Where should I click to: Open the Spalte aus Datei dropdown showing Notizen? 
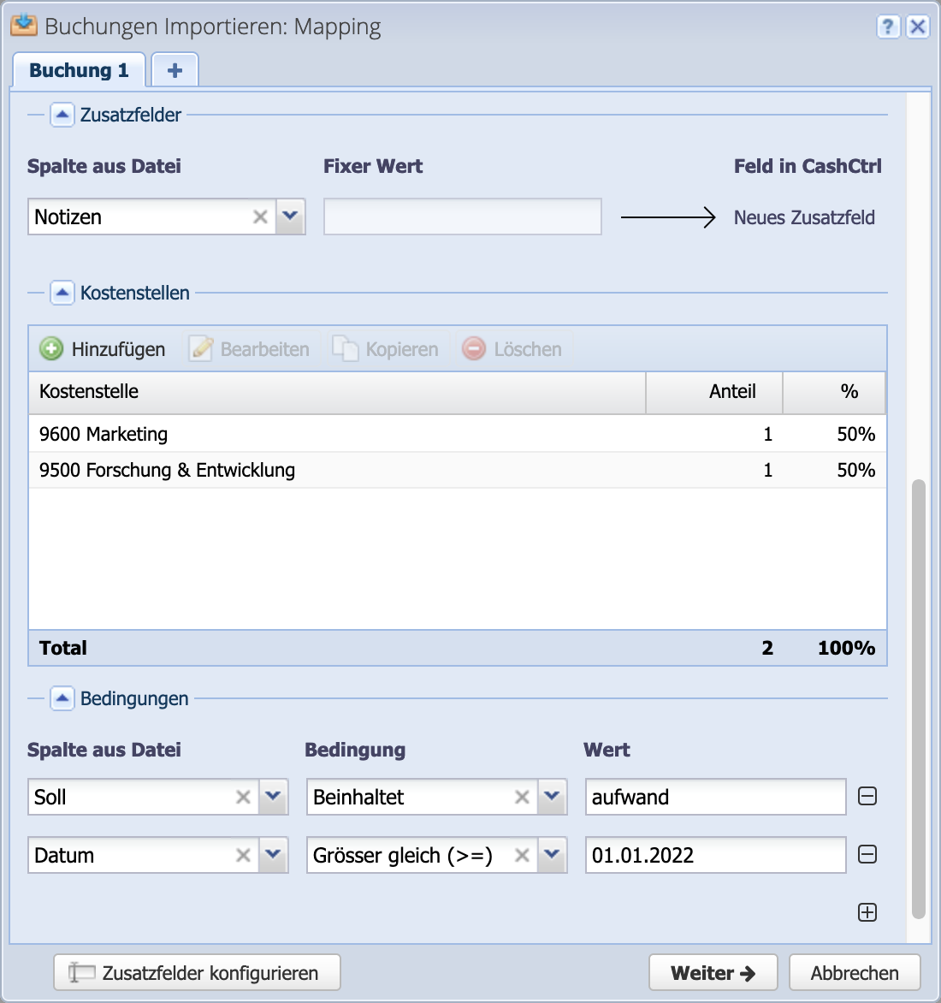tap(290, 217)
